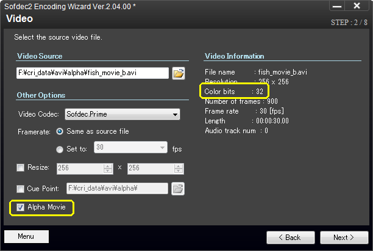373x251 pixels.
Task: Select Same as source file framerate
Action: [x=60, y=131]
